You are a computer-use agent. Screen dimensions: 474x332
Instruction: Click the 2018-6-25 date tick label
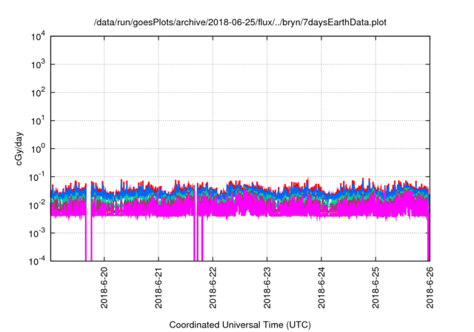(x=375, y=288)
